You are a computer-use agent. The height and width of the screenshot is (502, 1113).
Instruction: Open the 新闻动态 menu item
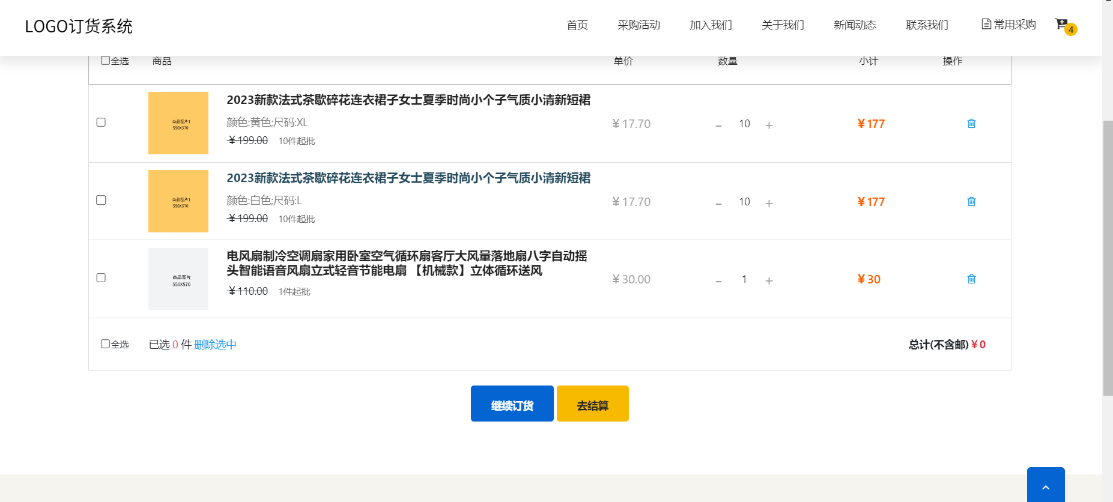(855, 25)
